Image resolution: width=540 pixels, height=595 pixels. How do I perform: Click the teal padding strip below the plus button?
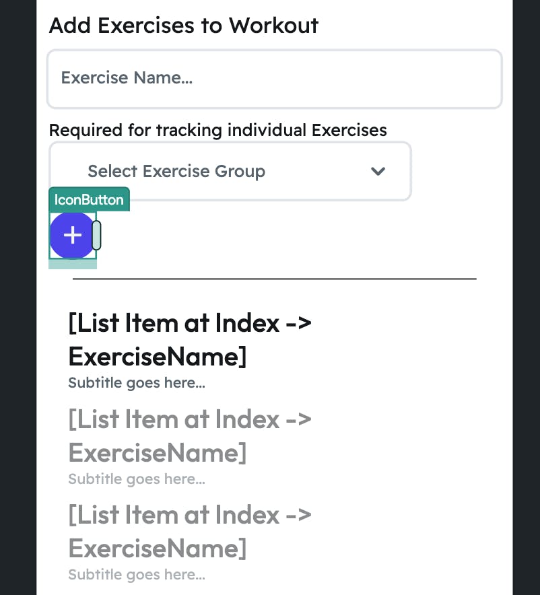[x=73, y=264]
